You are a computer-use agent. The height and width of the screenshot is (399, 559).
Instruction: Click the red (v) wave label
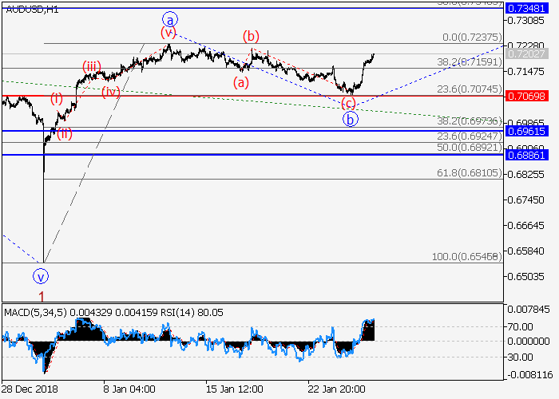168,33
